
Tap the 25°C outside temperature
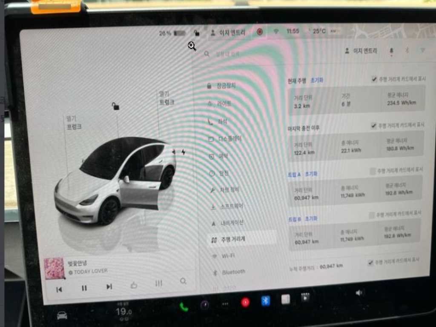tap(318, 31)
